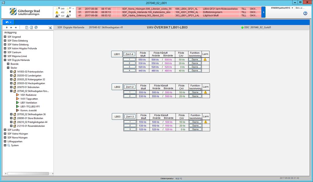
Task: Click the SDF Örgryte-Härlanda breadcrumb label
Action: tap(71, 28)
